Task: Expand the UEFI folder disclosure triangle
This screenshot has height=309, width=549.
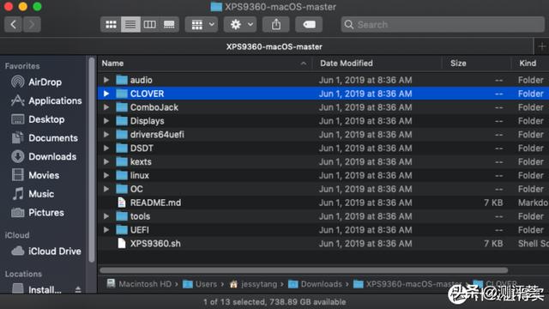Action: tap(106, 230)
